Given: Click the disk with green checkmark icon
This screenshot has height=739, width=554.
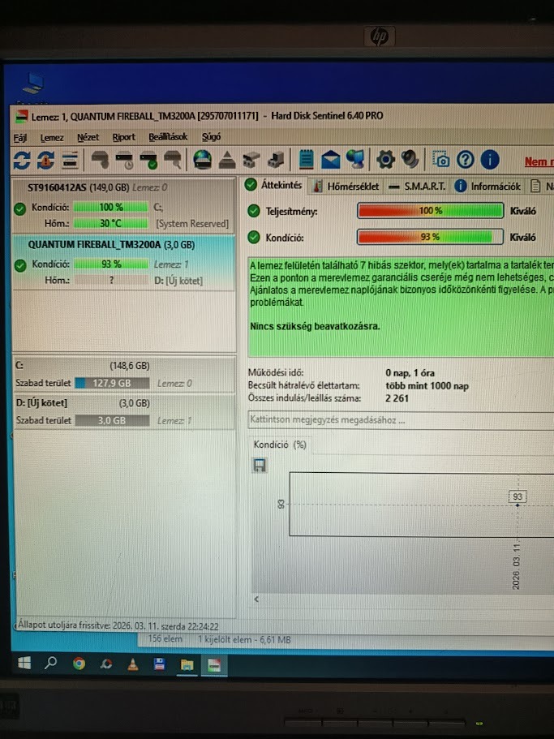Looking at the screenshot, I should pos(149,161).
